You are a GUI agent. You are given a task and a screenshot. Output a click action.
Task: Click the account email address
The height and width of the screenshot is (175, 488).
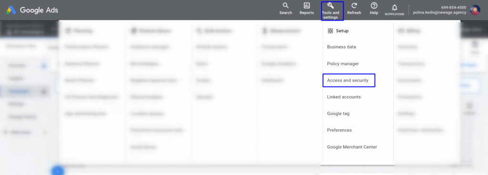[x=439, y=12]
